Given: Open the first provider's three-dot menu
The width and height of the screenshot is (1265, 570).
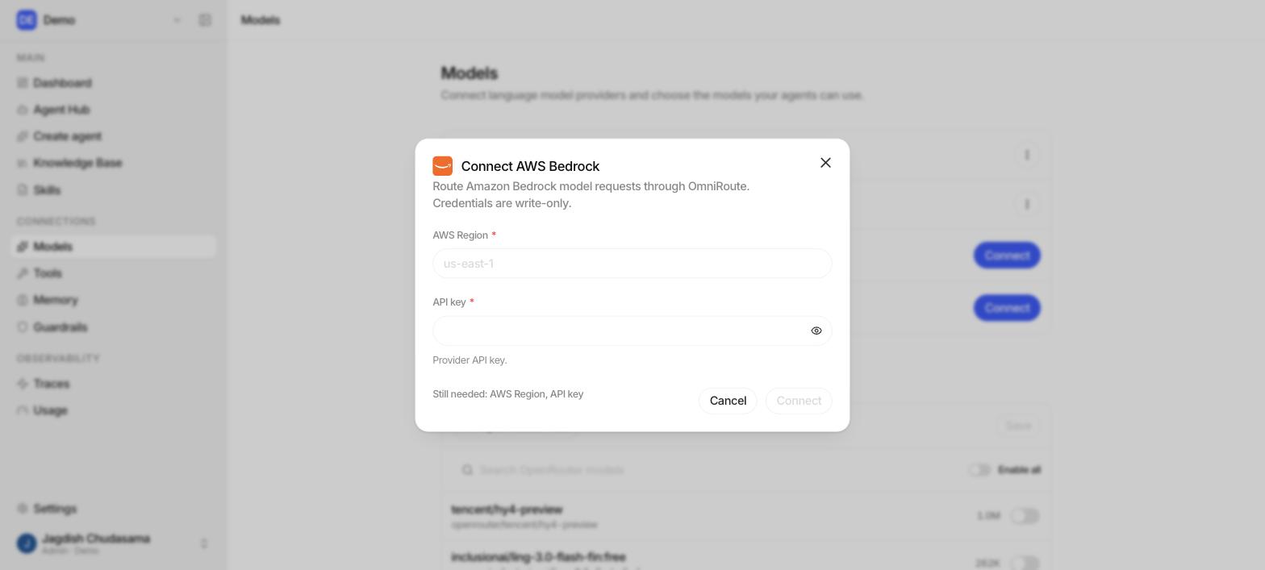Looking at the screenshot, I should (x=1027, y=155).
